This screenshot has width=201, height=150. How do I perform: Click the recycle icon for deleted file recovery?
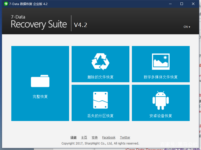click(100, 61)
